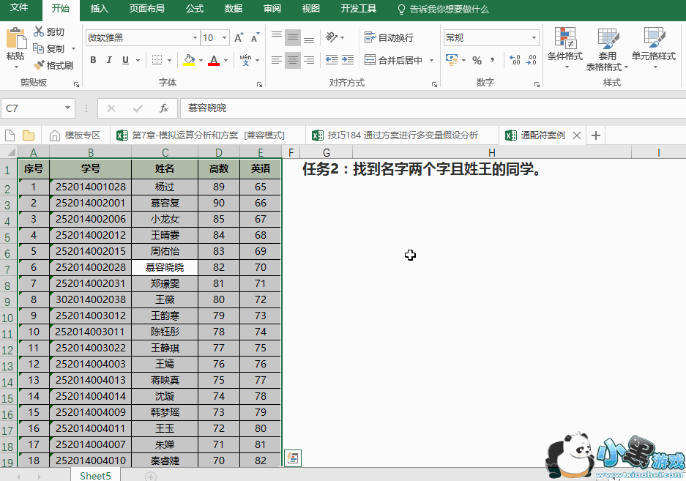Open the font name dropdown 微软雅黑
Screen dimensions: 686x481
coord(195,37)
